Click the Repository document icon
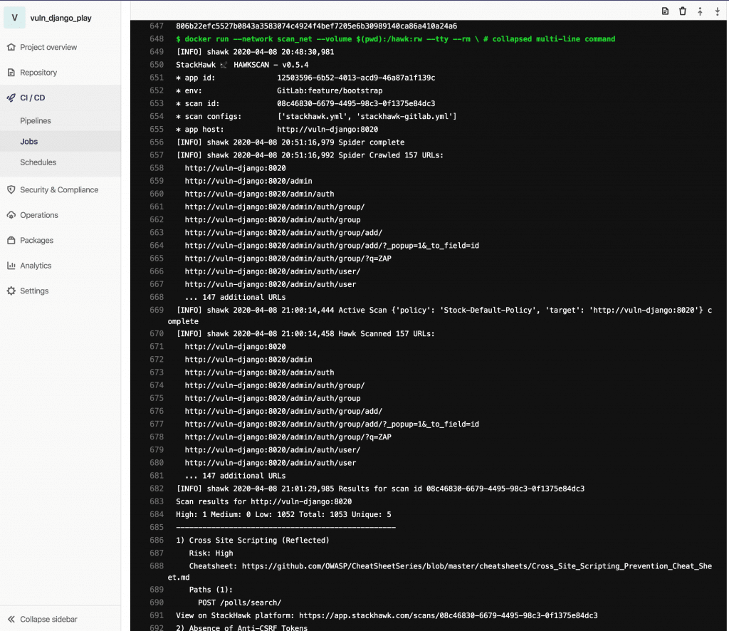 point(11,73)
